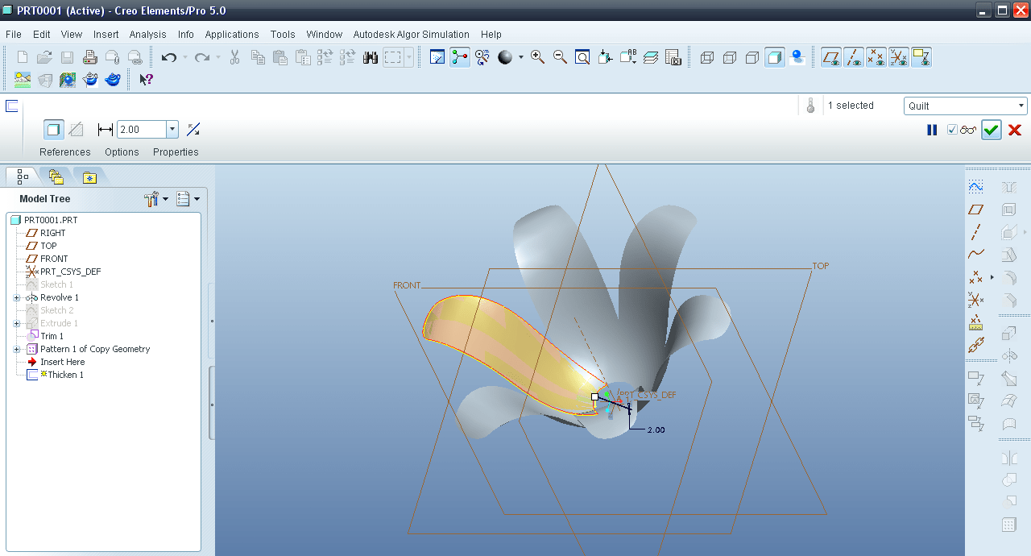Switch to No Hidden display
The width and height of the screenshot is (1031, 556).
(752, 57)
